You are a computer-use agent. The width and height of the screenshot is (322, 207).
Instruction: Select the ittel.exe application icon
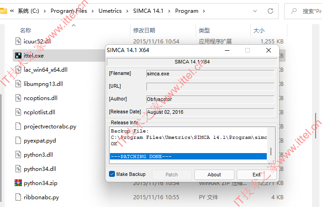(x=18, y=55)
